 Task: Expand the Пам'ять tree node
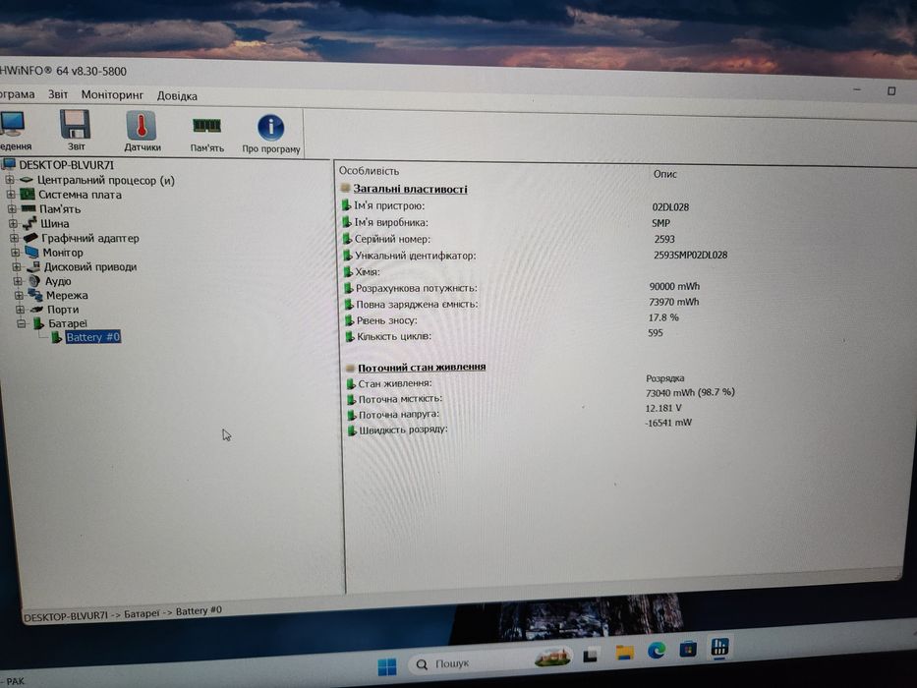pyautogui.click(x=12, y=208)
